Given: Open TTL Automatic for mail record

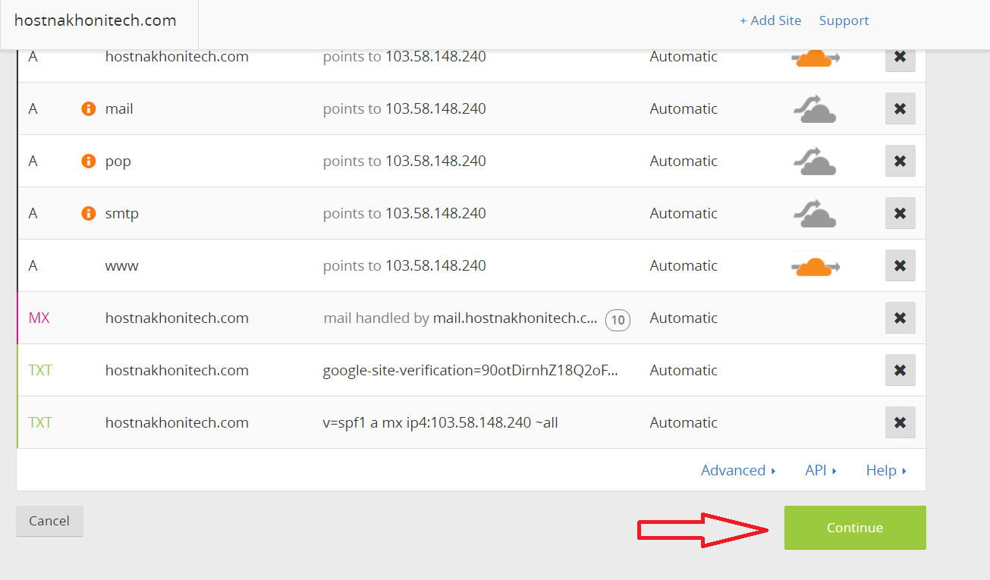Looking at the screenshot, I should 684,109.
